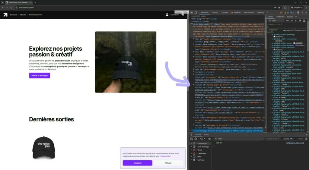Open the Layout tab in styles pane
This screenshot has height=170, width=309.
point(290,17)
